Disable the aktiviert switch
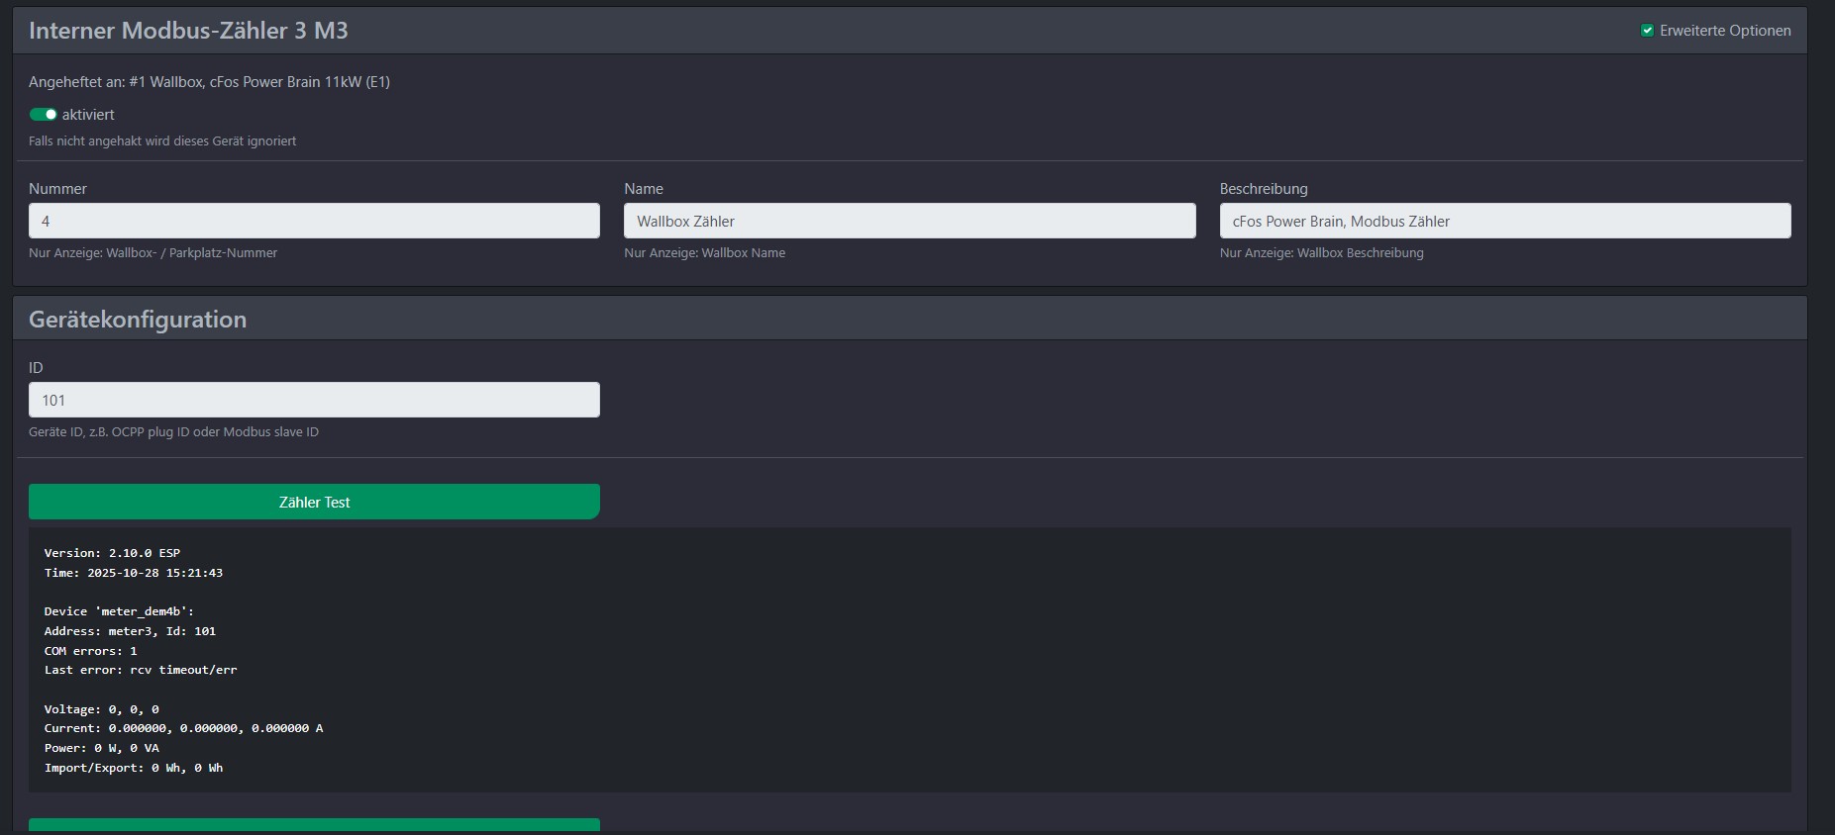Screen dimensions: 1835x835 [43, 115]
